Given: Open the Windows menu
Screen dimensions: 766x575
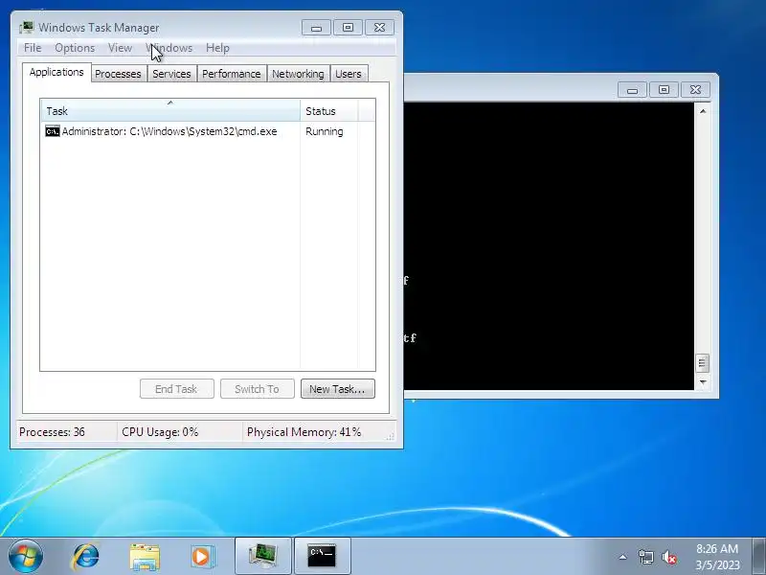Looking at the screenshot, I should (x=169, y=48).
